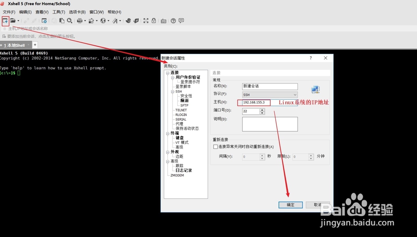Image resolution: width=417 pixels, height=237 pixels.
Task: Collapse the 连接 tree node
Action: (x=168, y=73)
